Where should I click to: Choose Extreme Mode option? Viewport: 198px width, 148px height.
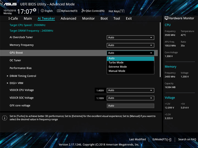[130, 67]
